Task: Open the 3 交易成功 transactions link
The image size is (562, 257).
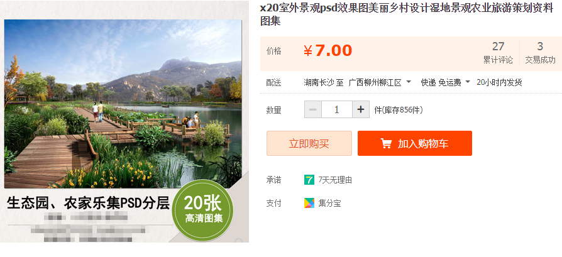Action: (x=540, y=53)
